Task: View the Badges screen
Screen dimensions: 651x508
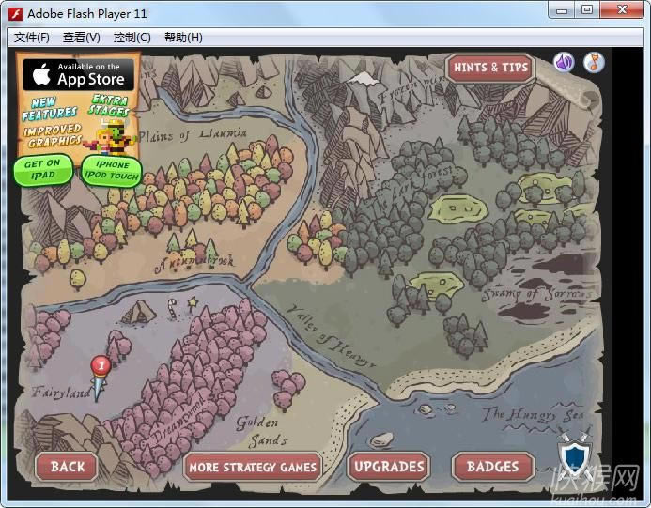Action: pos(492,466)
